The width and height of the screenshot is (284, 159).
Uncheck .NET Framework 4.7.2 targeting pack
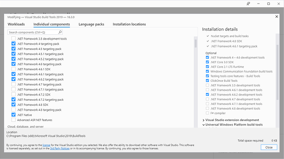[14, 100]
